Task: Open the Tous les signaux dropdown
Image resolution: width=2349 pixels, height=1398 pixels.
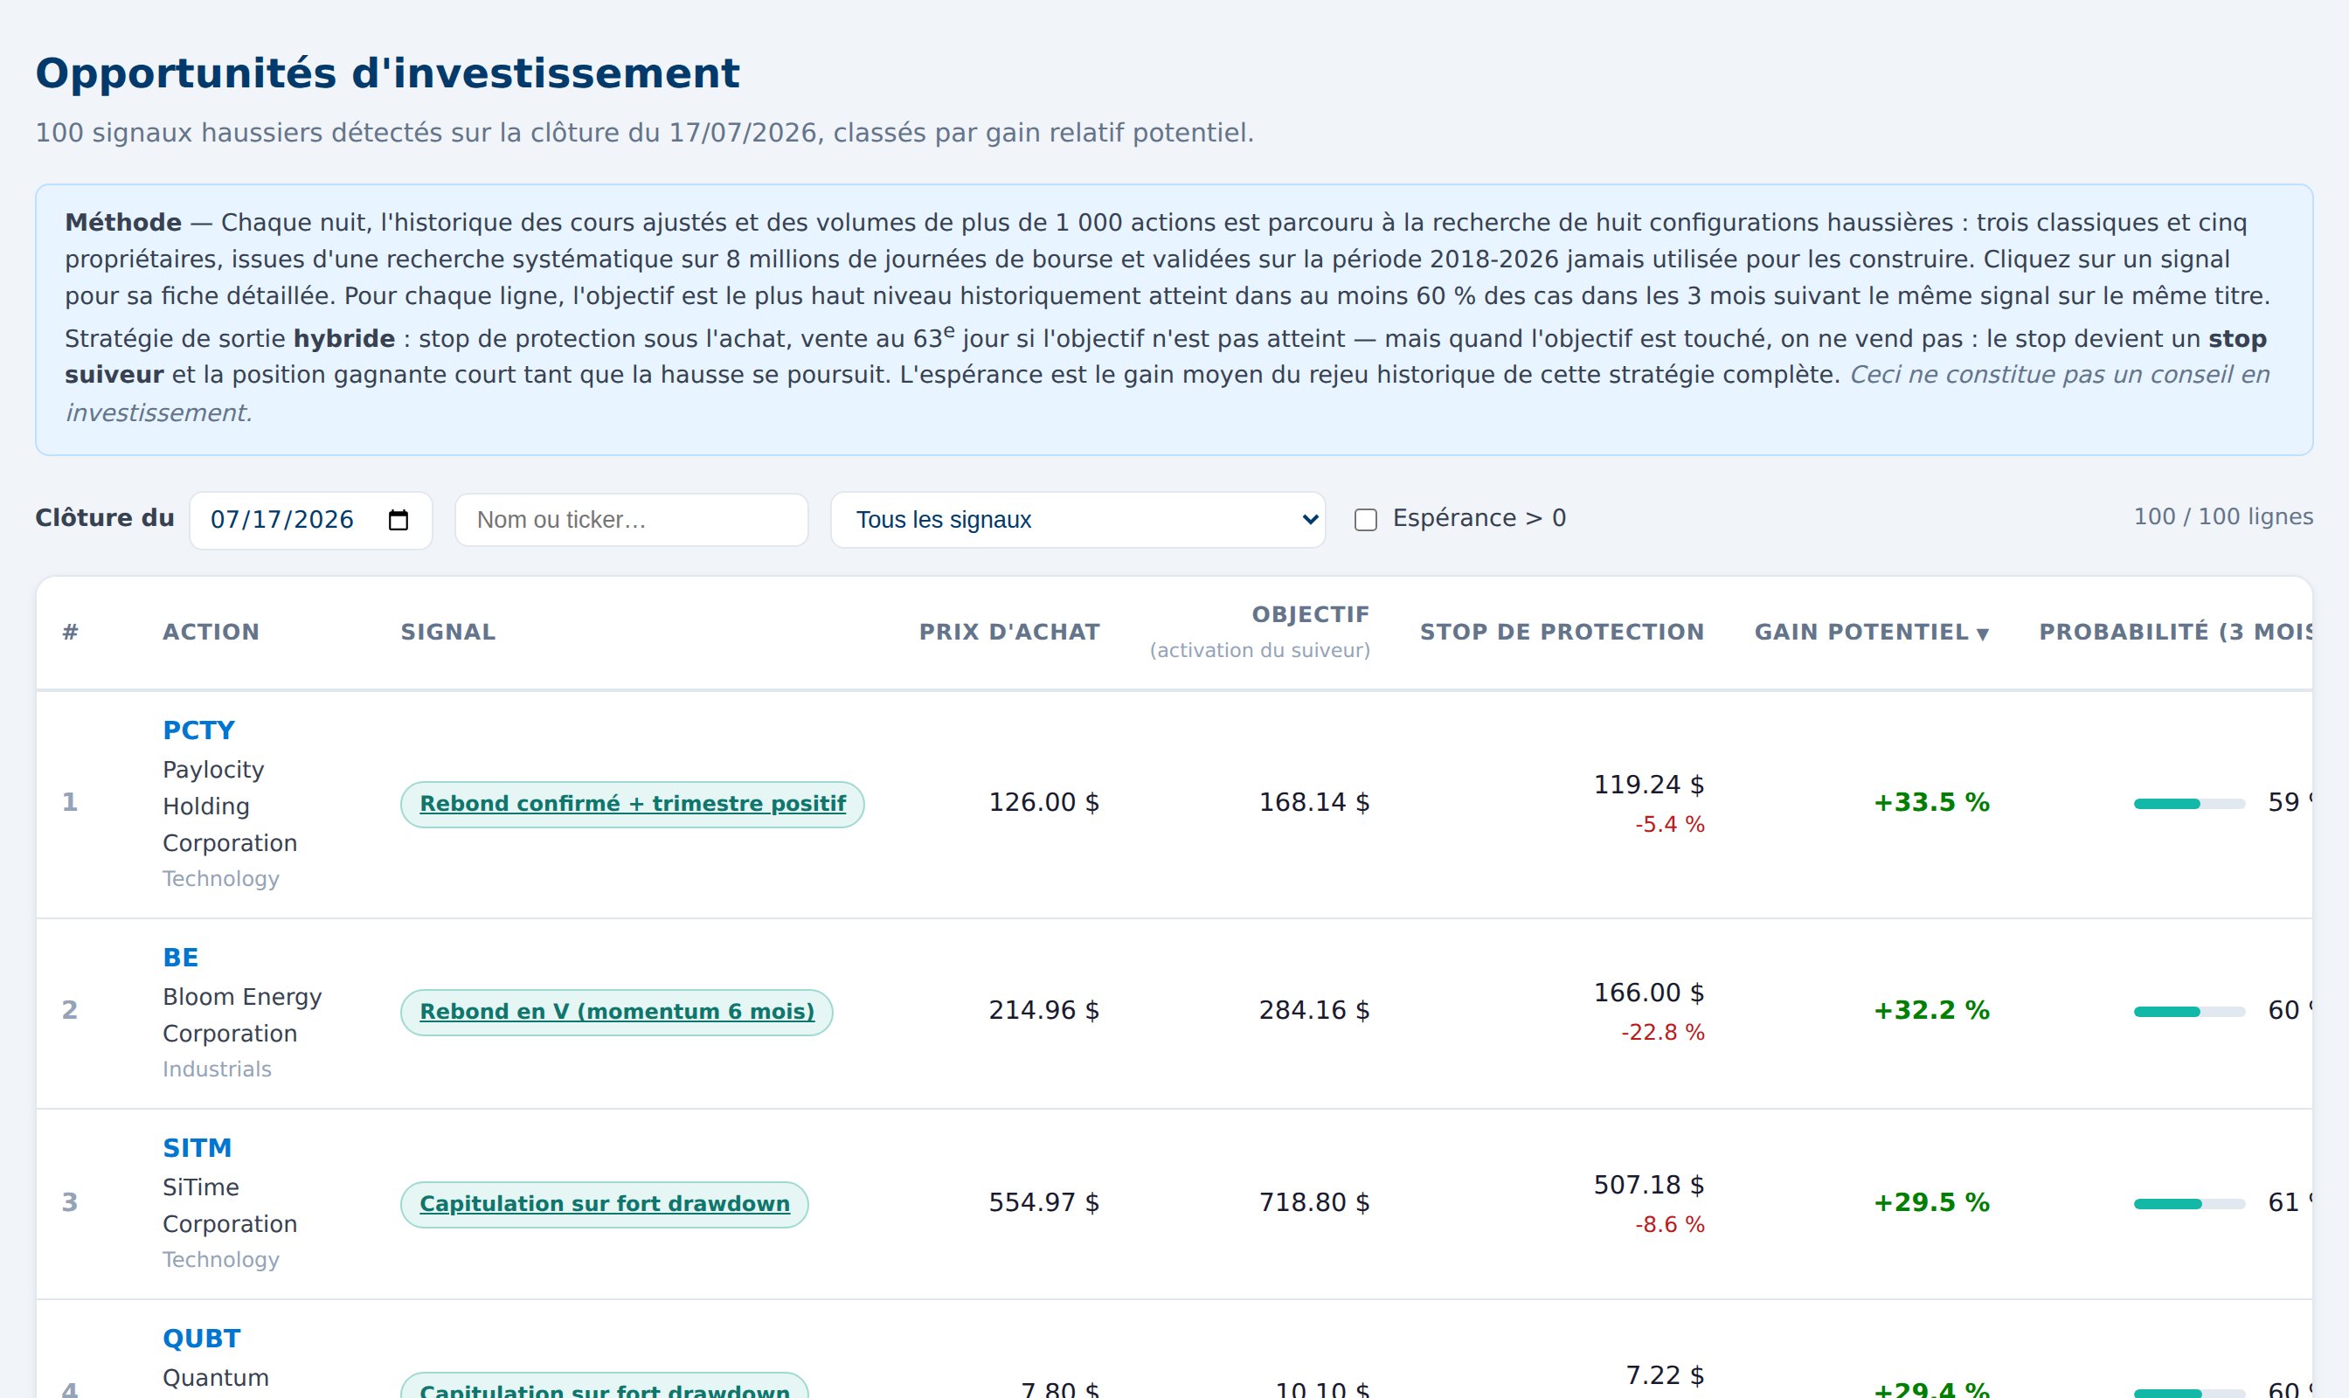Action: (1077, 520)
